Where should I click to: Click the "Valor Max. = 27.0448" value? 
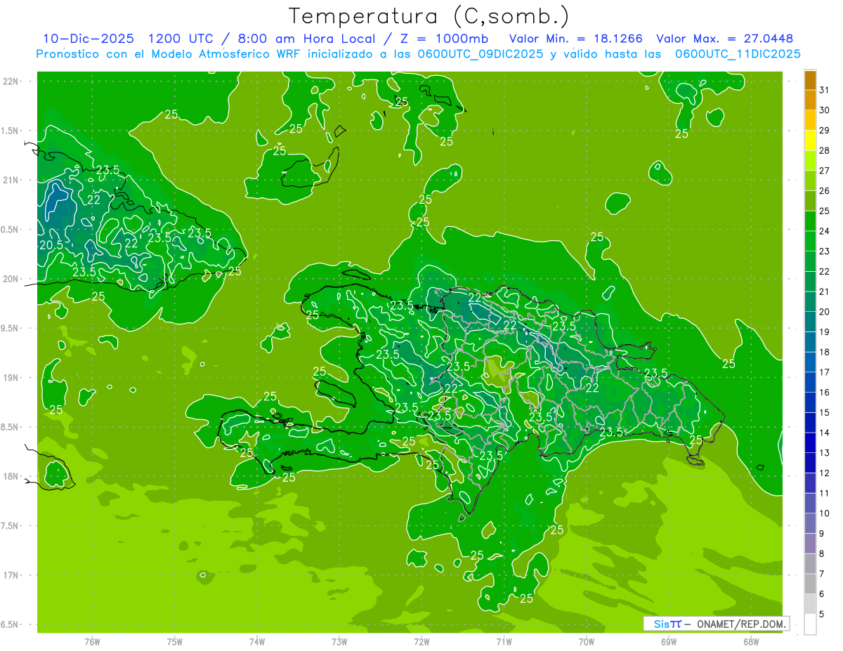pos(724,38)
